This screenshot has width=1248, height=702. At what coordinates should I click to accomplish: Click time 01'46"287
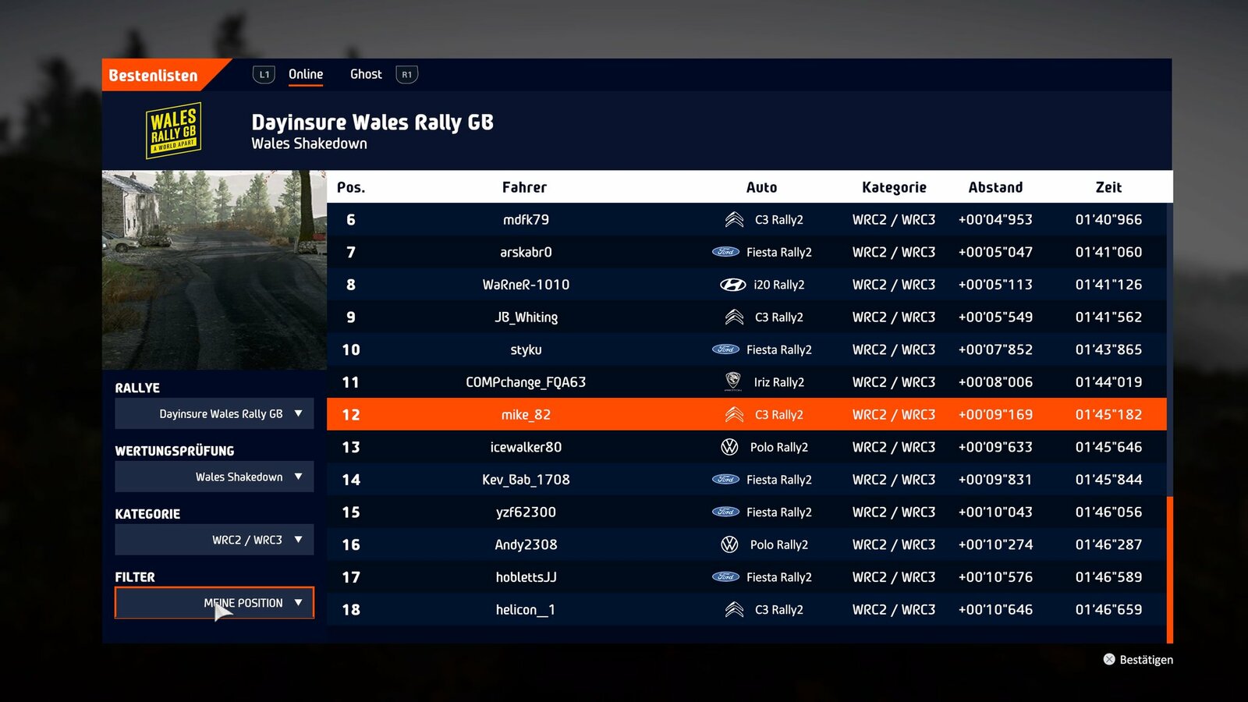1108,544
